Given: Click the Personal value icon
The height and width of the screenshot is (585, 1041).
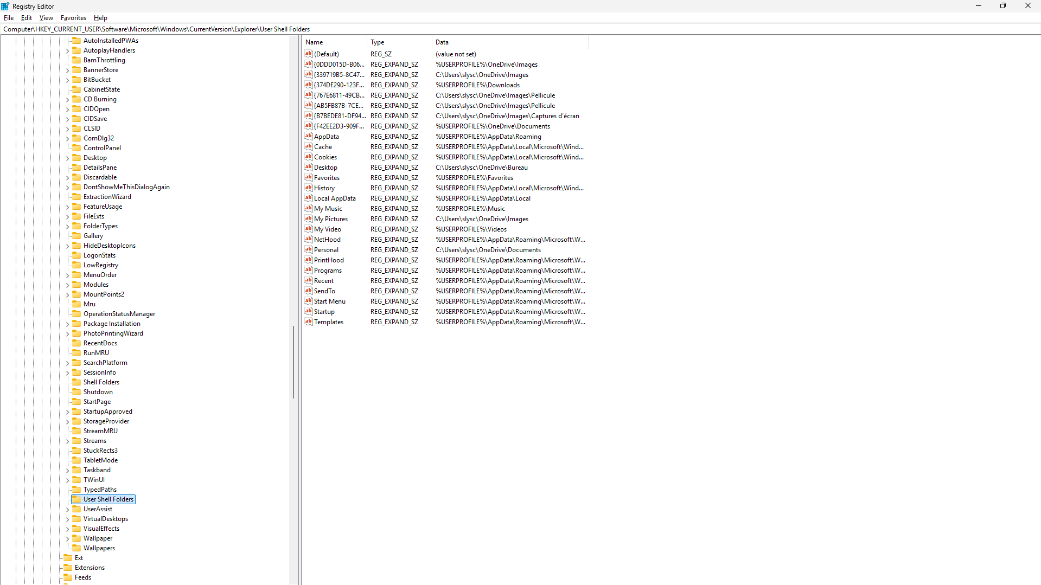Looking at the screenshot, I should click(x=309, y=250).
